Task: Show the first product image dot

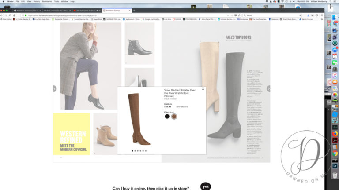Action: [132, 151]
